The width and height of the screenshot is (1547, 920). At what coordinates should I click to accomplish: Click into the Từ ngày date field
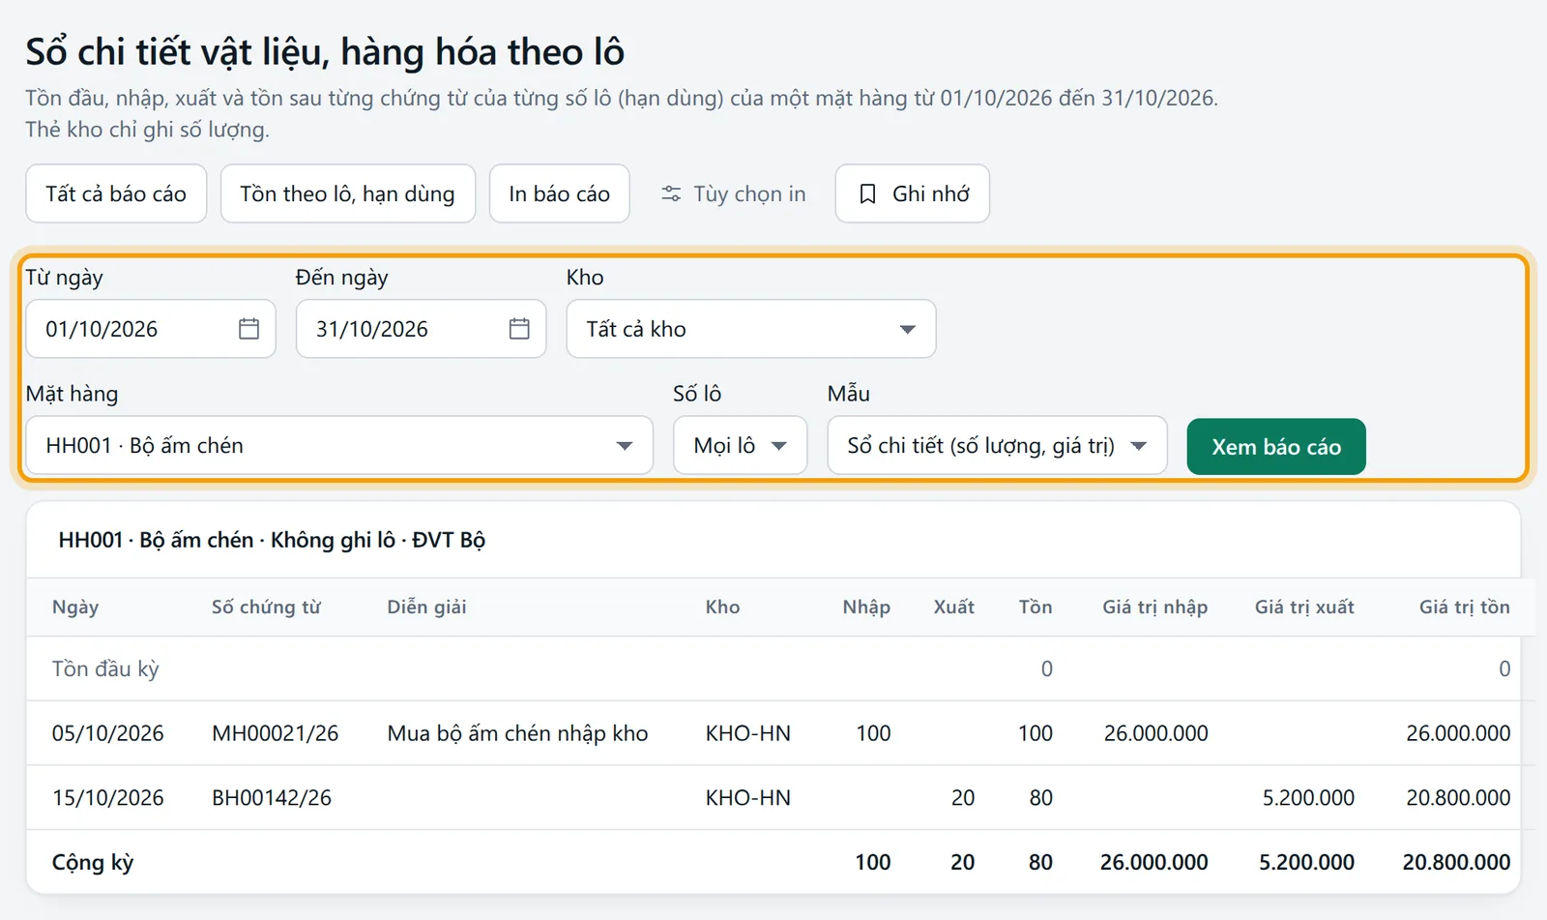(151, 329)
